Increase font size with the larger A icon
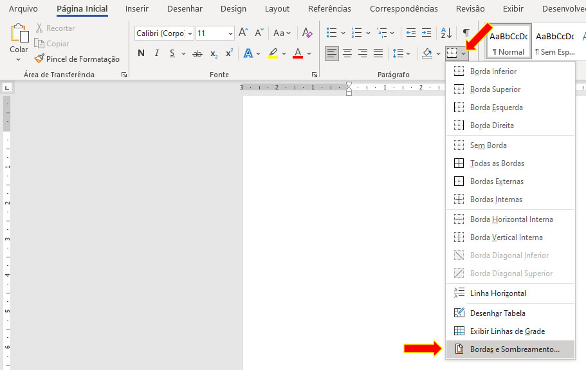Image resolution: width=586 pixels, height=370 pixels. pyautogui.click(x=244, y=33)
